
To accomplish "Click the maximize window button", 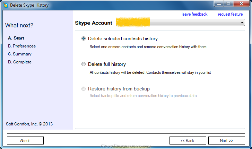I will (x=228, y=4).
